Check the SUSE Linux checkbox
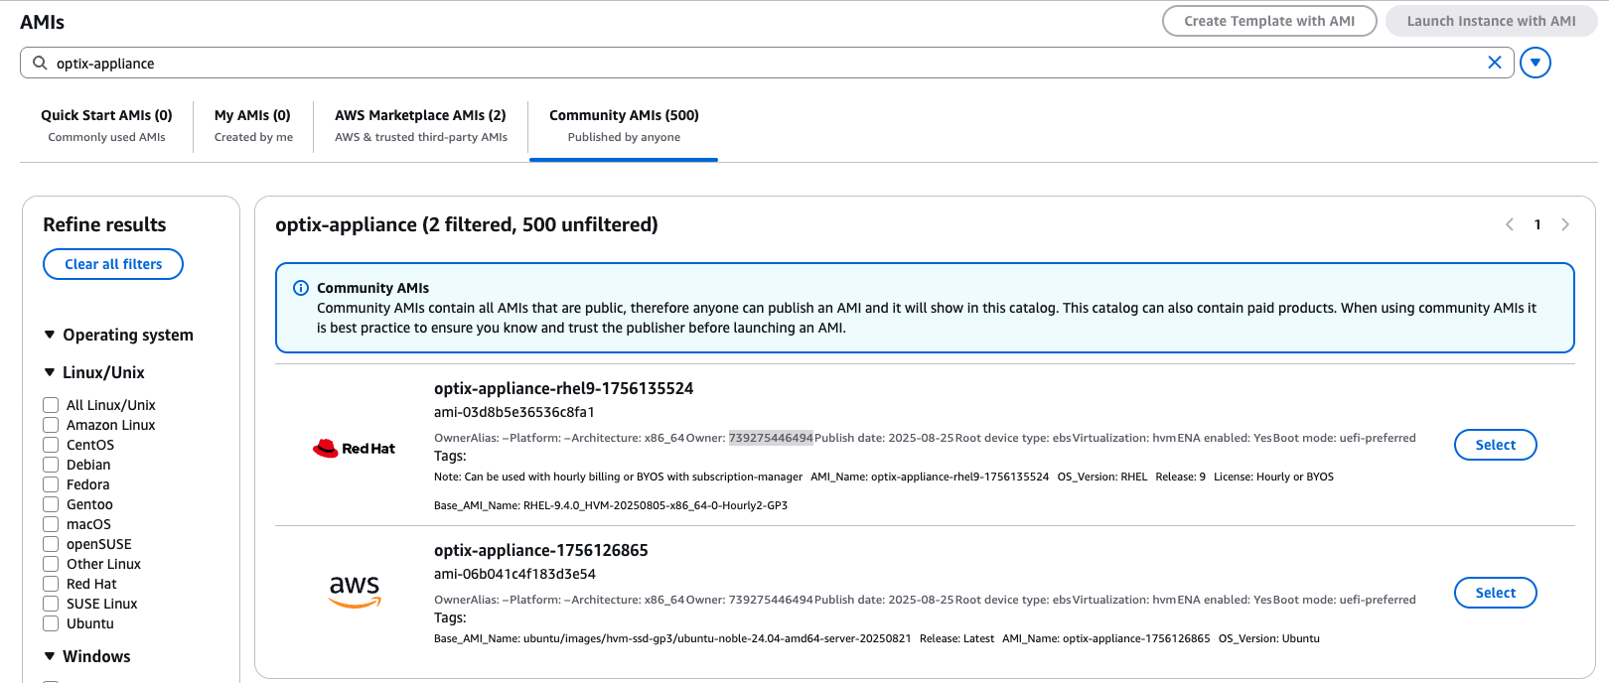 click(51, 604)
